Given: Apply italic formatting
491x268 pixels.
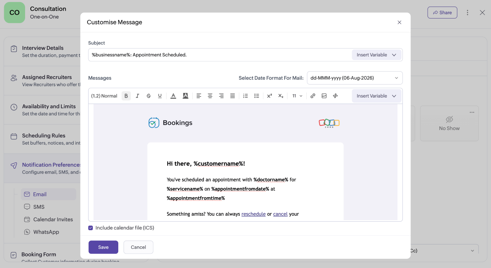Looking at the screenshot, I should tap(138, 96).
